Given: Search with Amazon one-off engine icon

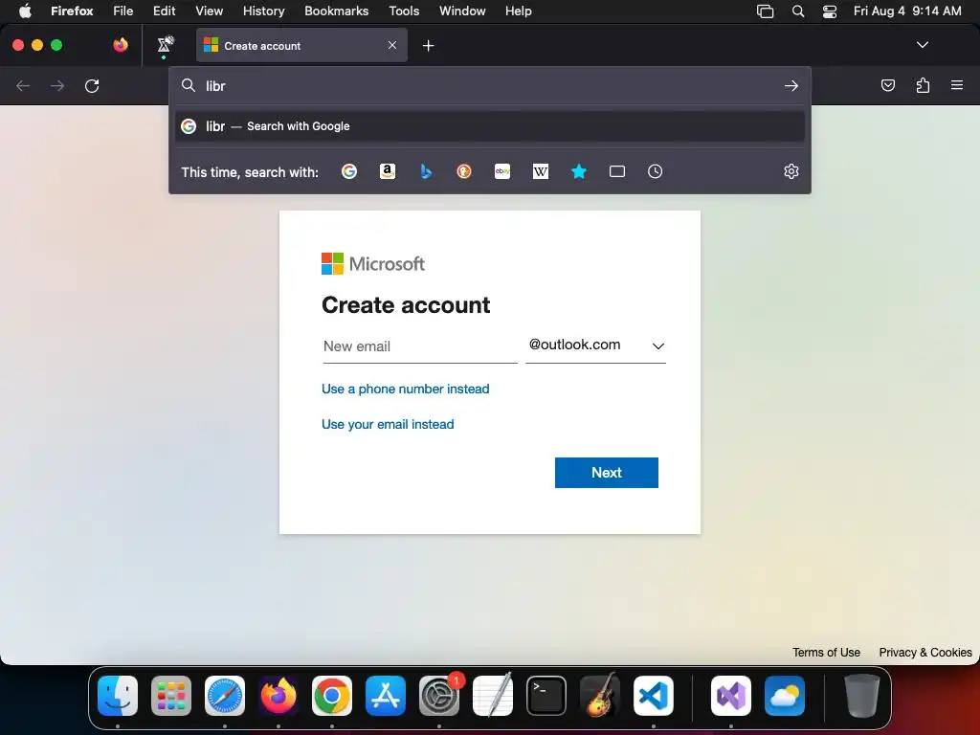Looking at the screenshot, I should point(388,171).
